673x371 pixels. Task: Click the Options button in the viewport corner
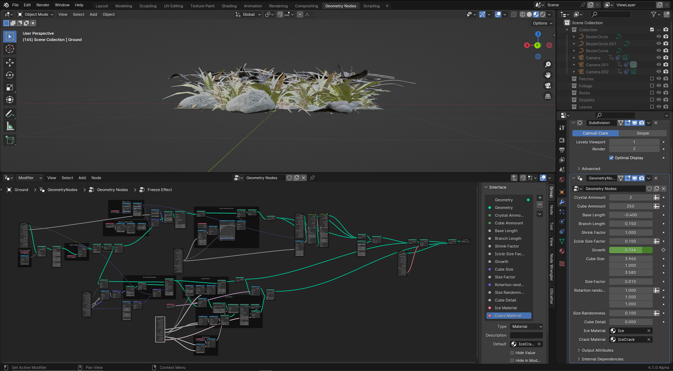(x=541, y=23)
